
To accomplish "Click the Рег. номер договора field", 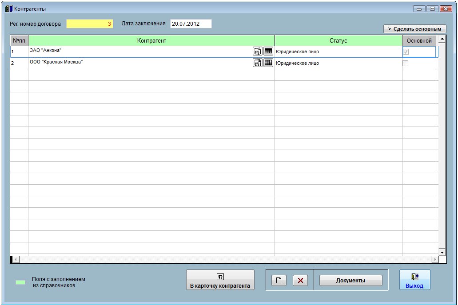I will pyautogui.click(x=90, y=24).
